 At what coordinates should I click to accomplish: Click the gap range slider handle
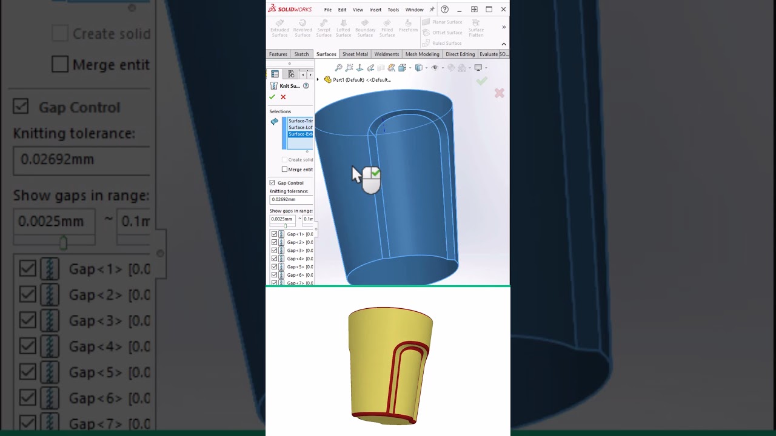click(x=286, y=226)
